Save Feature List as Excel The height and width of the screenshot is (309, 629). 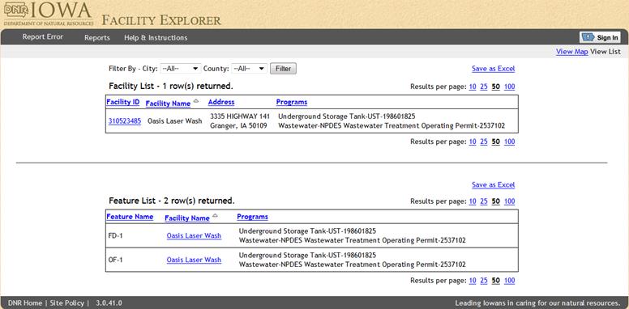[493, 185]
